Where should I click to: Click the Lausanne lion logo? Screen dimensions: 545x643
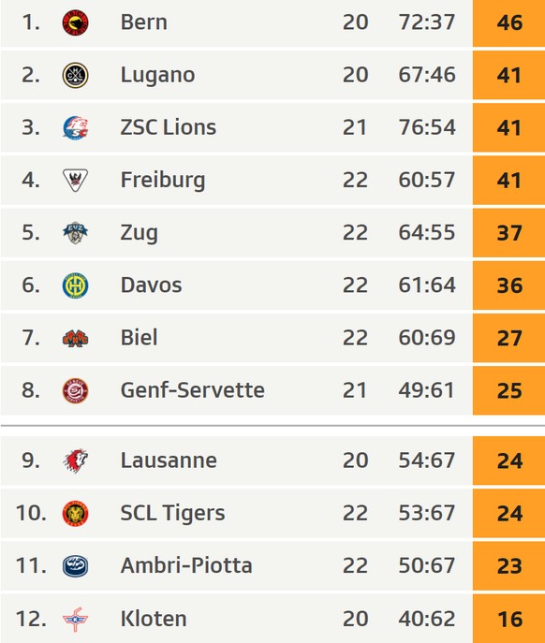75,460
